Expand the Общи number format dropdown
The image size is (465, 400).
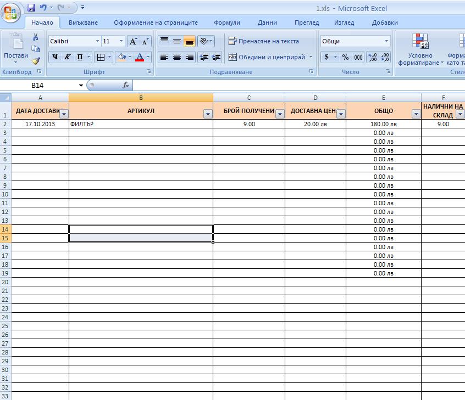(386, 42)
